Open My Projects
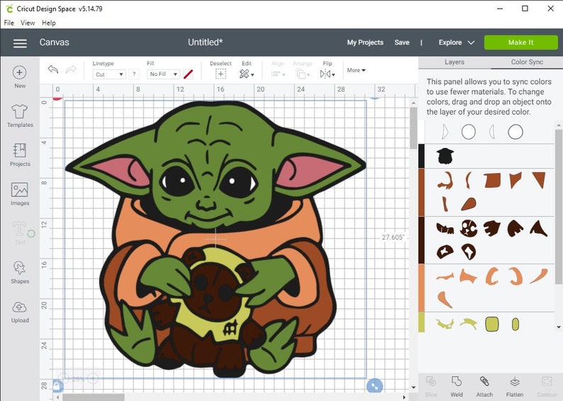The height and width of the screenshot is (401, 563). click(365, 43)
